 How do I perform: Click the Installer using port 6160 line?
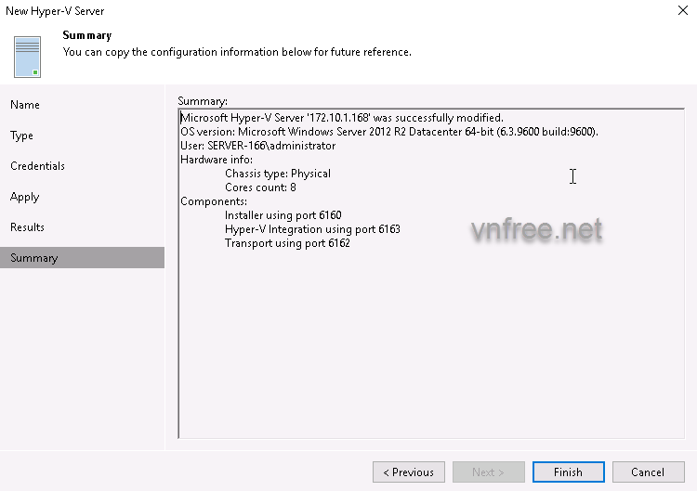tap(283, 215)
